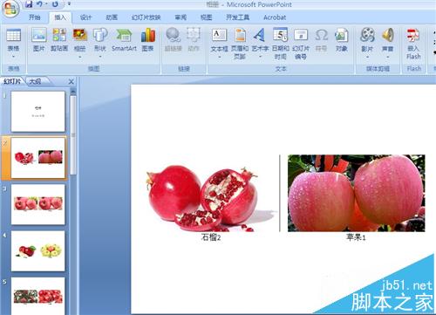Switch to the 大纲 (Outline) pane tab
This screenshot has height=315, width=436.
pos(36,81)
